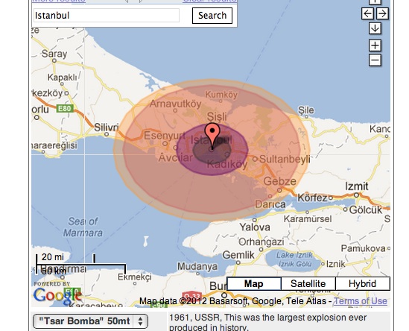Click the Sultanbeyli label

285,159
